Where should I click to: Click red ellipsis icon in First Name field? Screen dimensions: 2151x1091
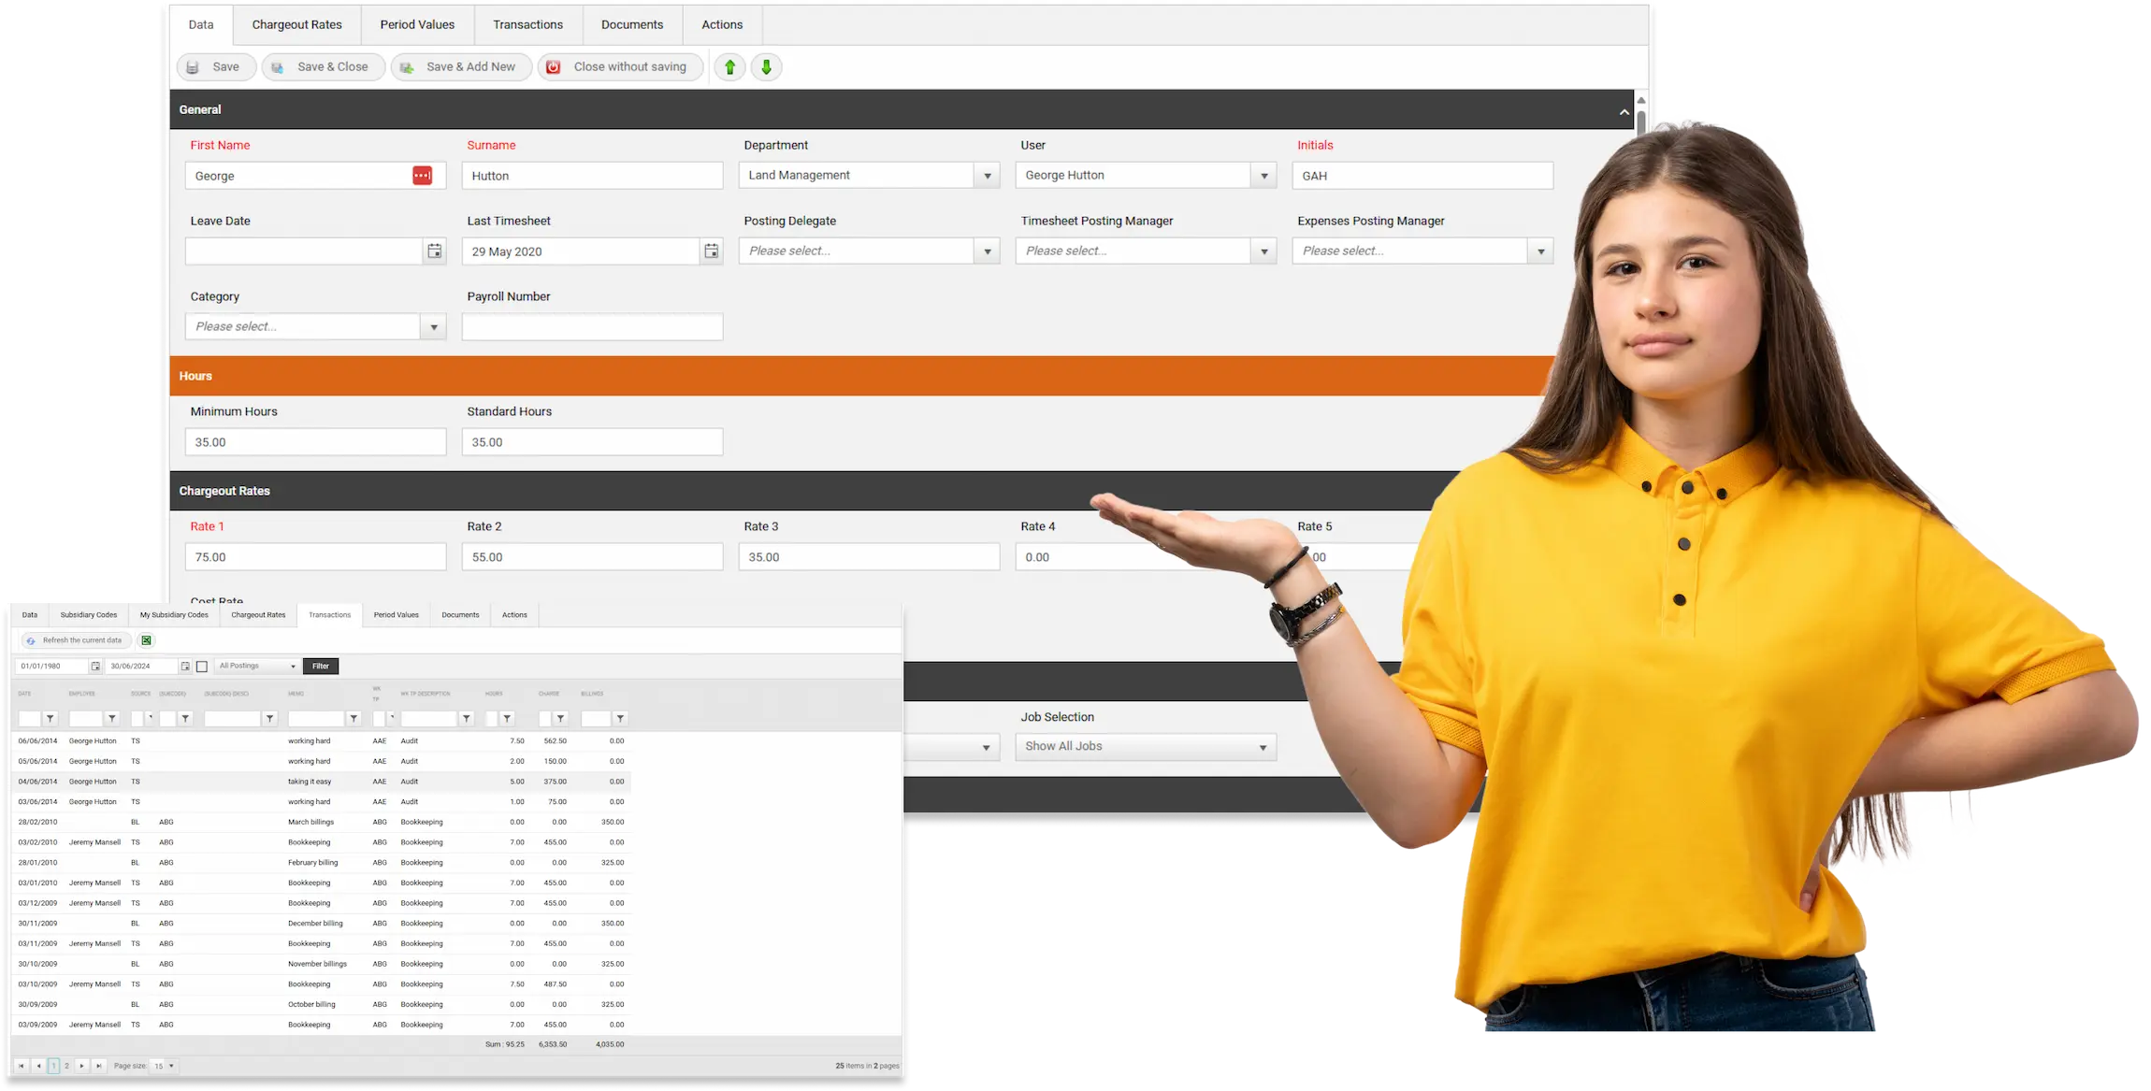coord(422,176)
